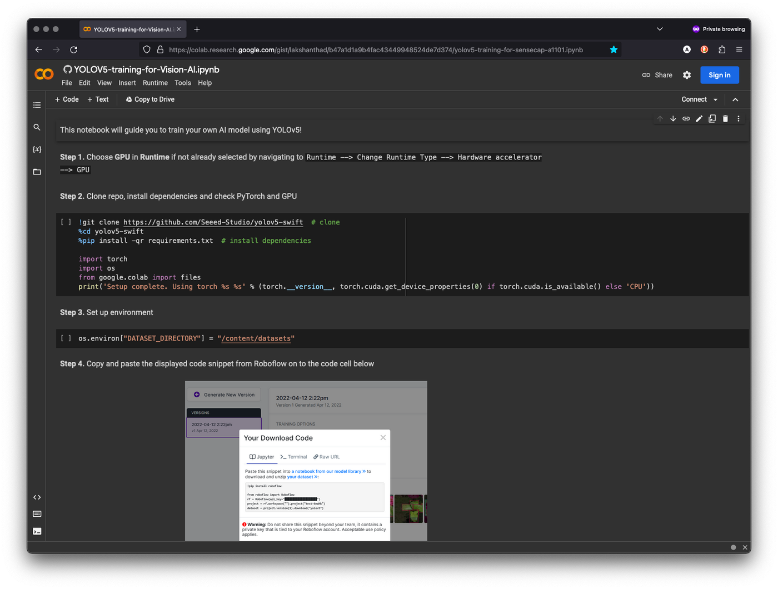This screenshot has width=778, height=589.
Task: Open browser hamburger menu
Action: pyautogui.click(x=739, y=49)
